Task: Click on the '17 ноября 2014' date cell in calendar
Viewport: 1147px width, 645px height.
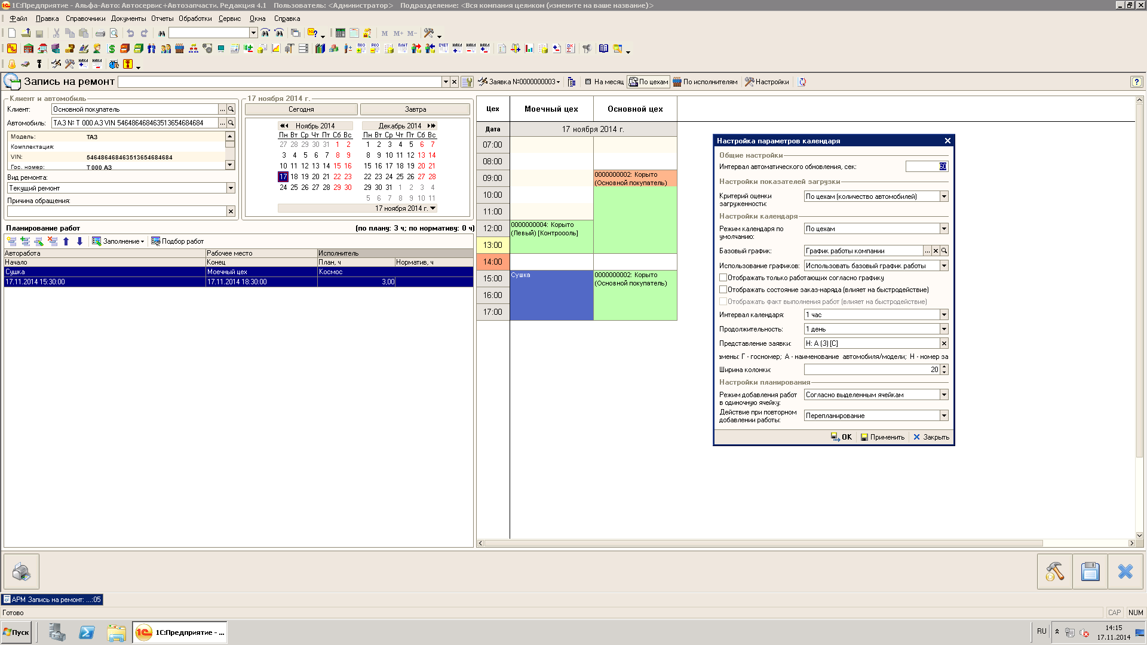Action: pyautogui.click(x=283, y=176)
